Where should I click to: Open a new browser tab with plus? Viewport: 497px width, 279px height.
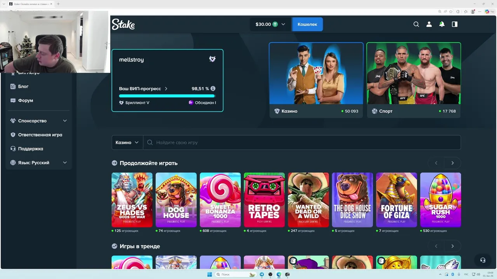(58, 4)
